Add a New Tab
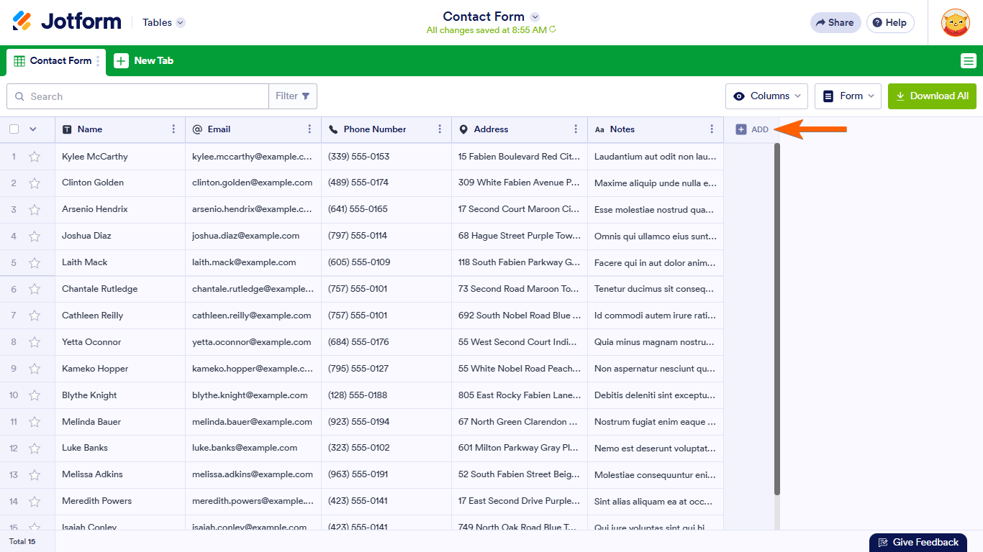 pyautogui.click(x=144, y=61)
